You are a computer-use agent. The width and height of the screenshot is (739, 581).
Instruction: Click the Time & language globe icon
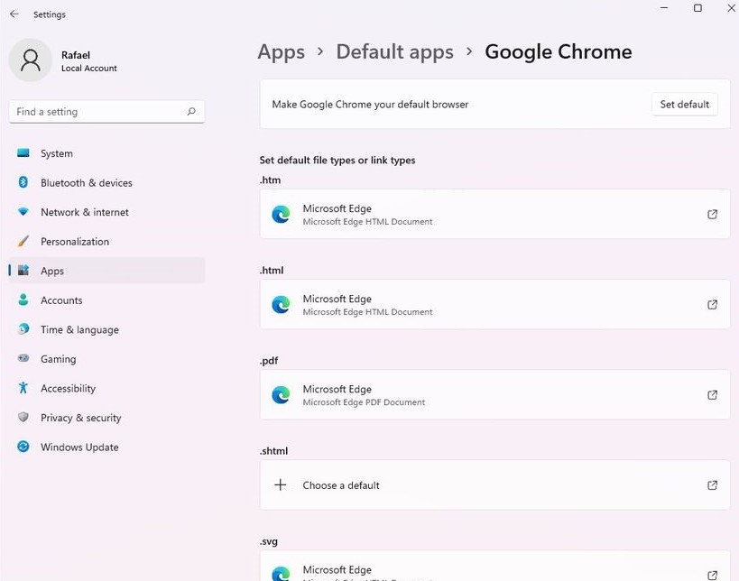click(23, 329)
